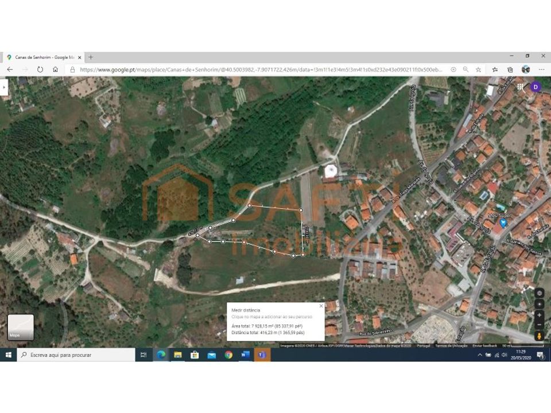
Task: Expand the Google Maps side panel
Action: [x=3, y=87]
